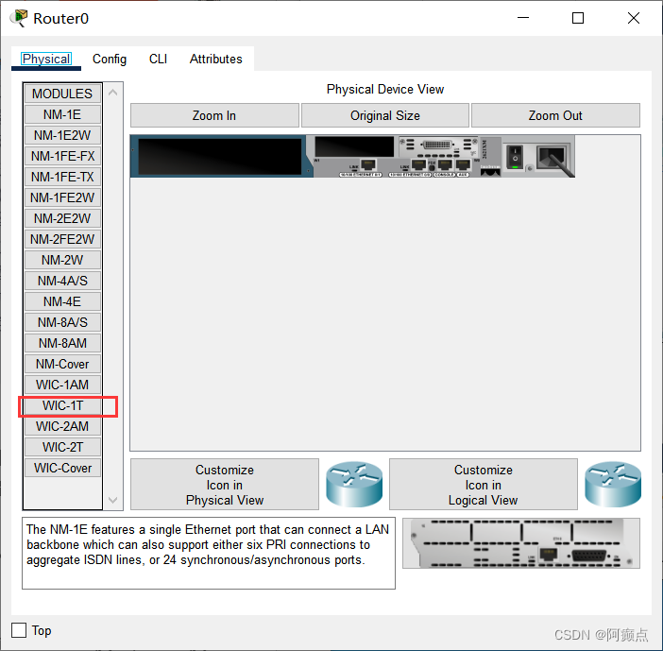The width and height of the screenshot is (663, 651).
Task: Select the NM-1E module
Action: pyautogui.click(x=62, y=114)
